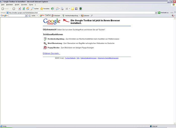The height and width of the screenshot is (128, 176).
Task: Click the Zurück back arrow icon
Action: [3, 8]
